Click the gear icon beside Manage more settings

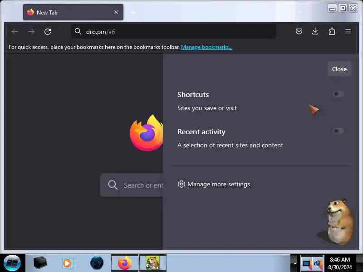click(x=181, y=184)
